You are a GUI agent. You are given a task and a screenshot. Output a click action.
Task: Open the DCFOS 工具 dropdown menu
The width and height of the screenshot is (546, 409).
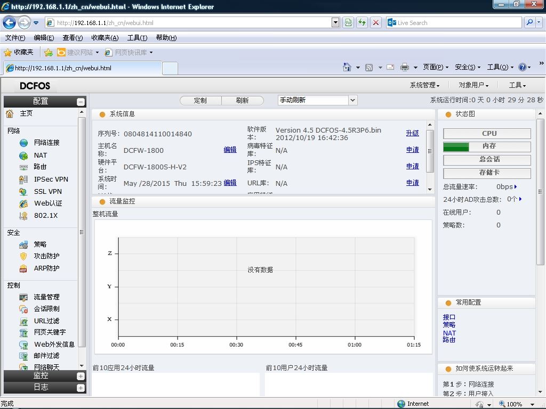coord(517,85)
